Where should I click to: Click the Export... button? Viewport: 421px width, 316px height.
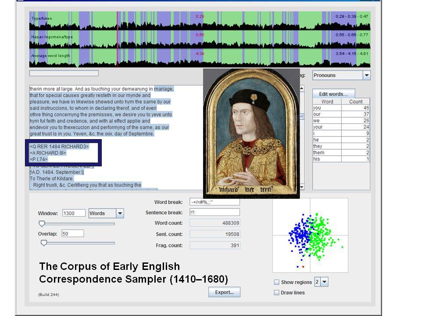click(x=224, y=292)
